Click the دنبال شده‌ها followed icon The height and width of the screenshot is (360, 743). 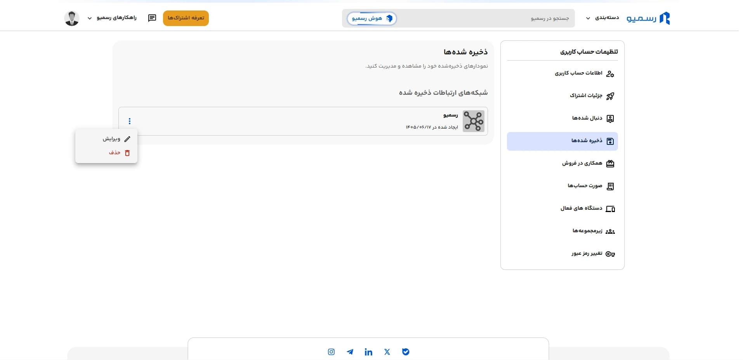610,118
